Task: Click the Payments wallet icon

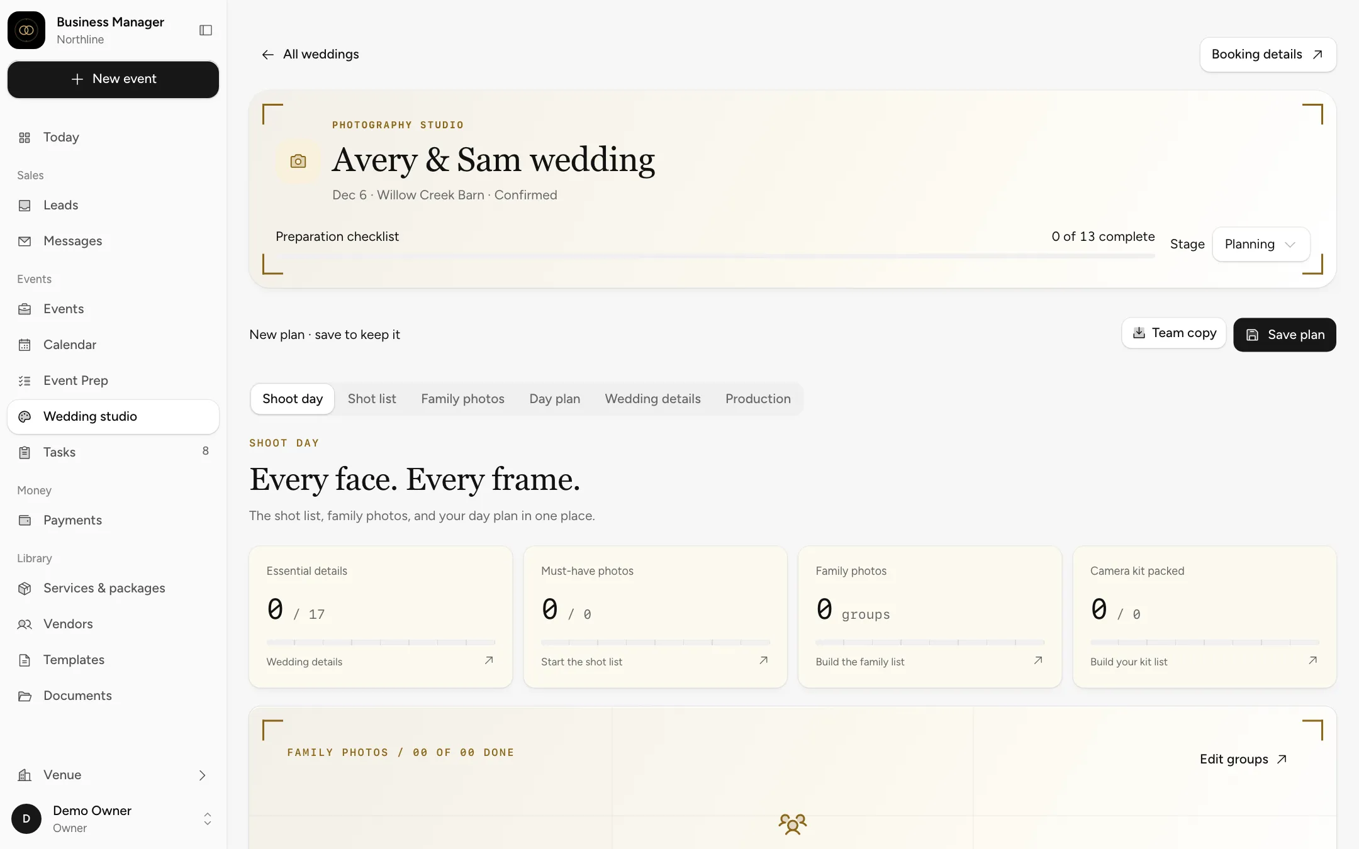Action: pyautogui.click(x=25, y=520)
